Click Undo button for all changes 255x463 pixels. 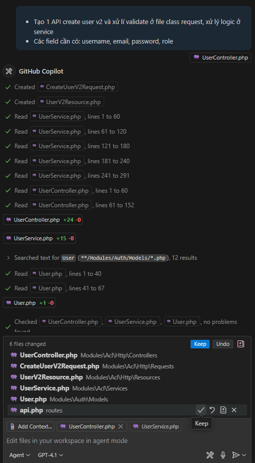[x=223, y=344]
